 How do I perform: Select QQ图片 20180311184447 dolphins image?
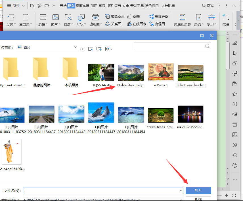tap(101, 118)
